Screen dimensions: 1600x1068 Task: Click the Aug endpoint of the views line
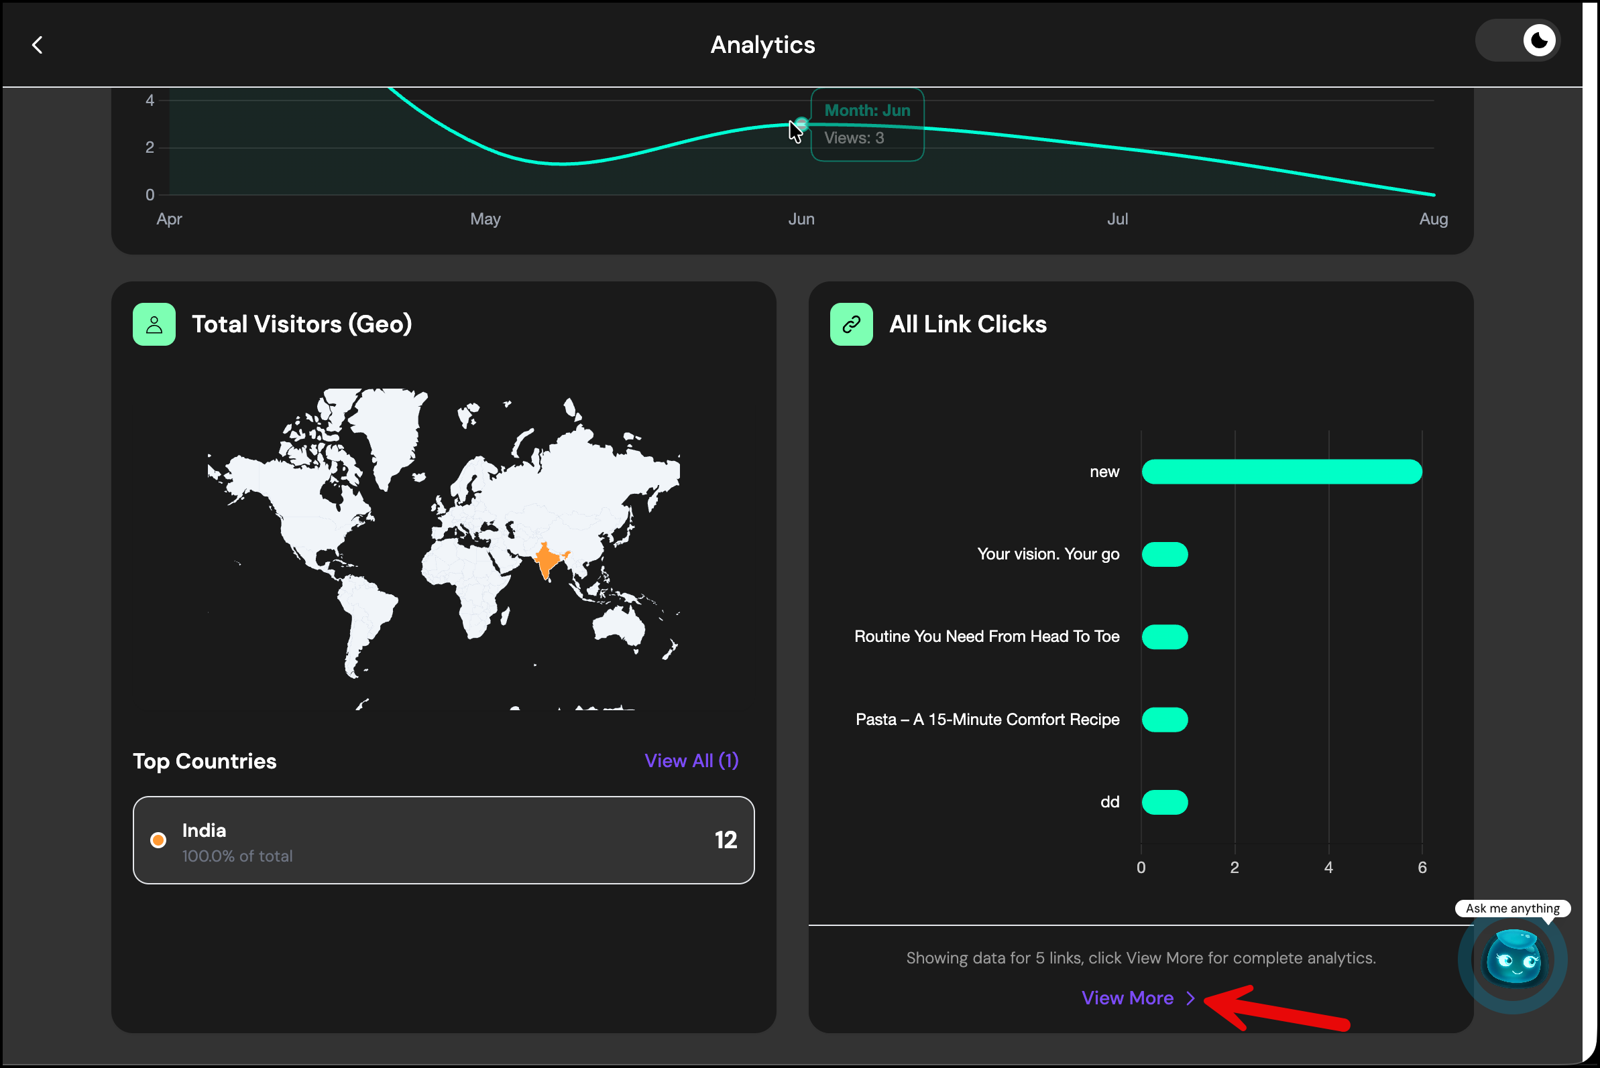[1434, 195]
